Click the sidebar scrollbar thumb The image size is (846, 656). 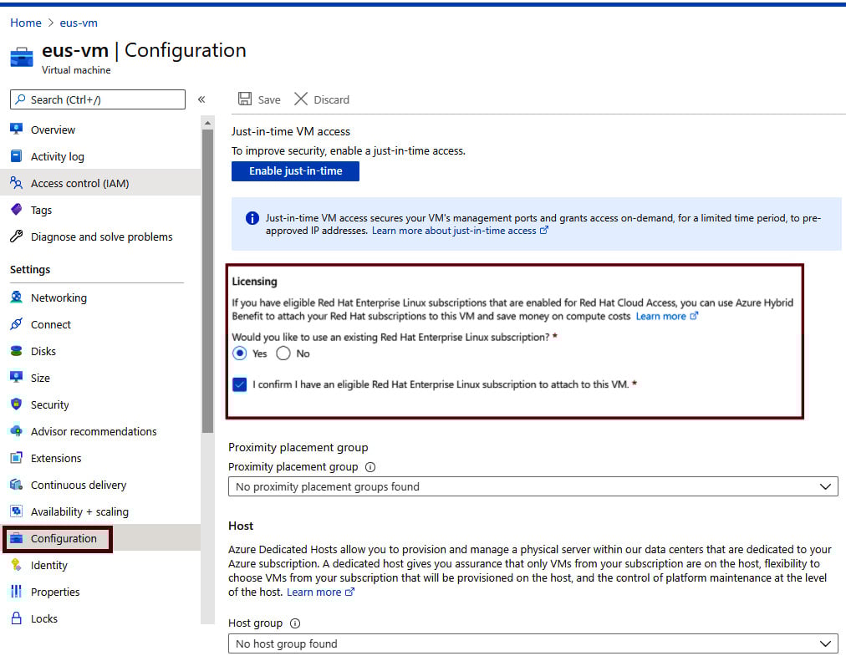click(x=207, y=281)
